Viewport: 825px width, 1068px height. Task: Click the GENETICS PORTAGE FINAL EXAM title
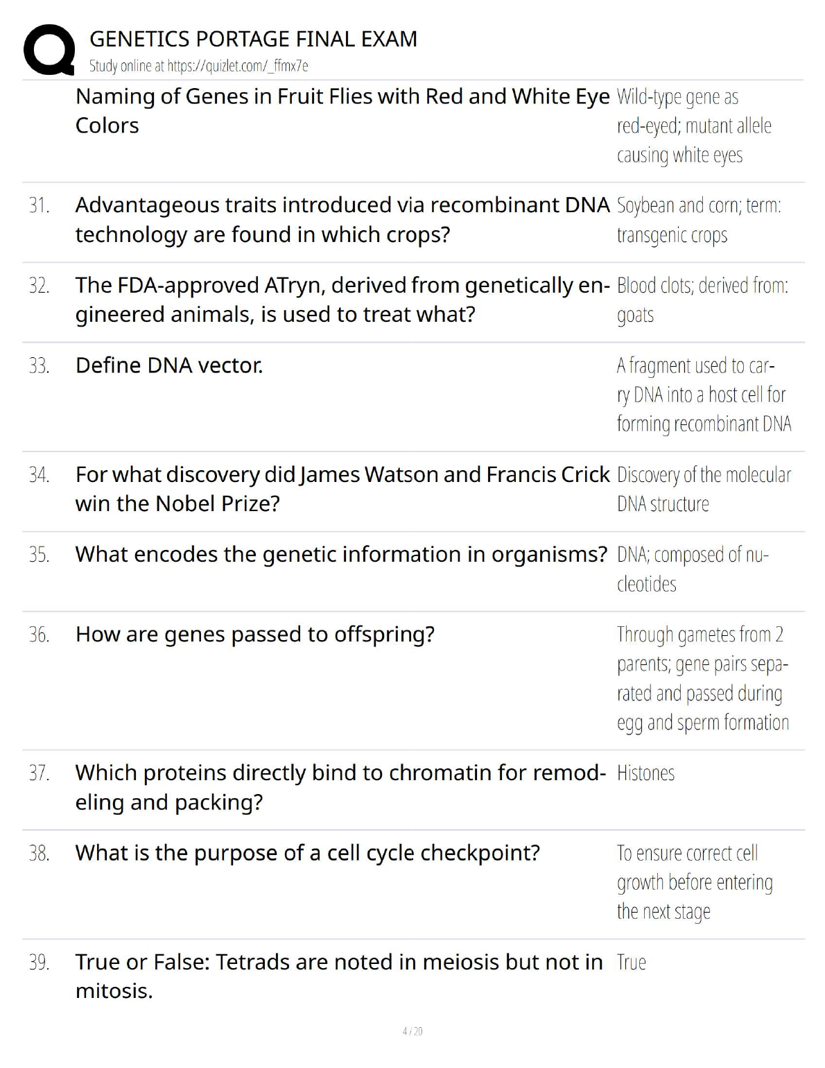click(x=253, y=39)
